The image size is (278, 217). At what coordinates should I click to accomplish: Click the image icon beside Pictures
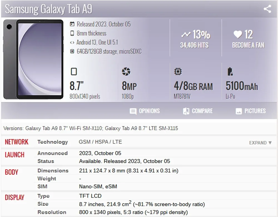(x=239, y=111)
